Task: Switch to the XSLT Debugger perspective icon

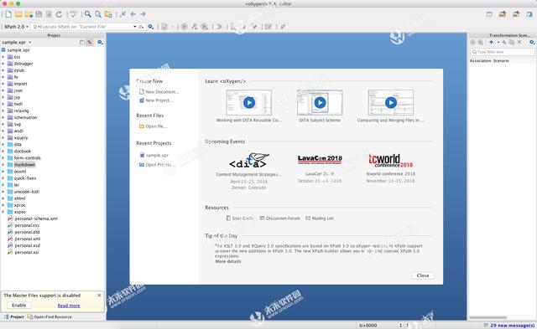Action: pyautogui.click(x=503, y=14)
